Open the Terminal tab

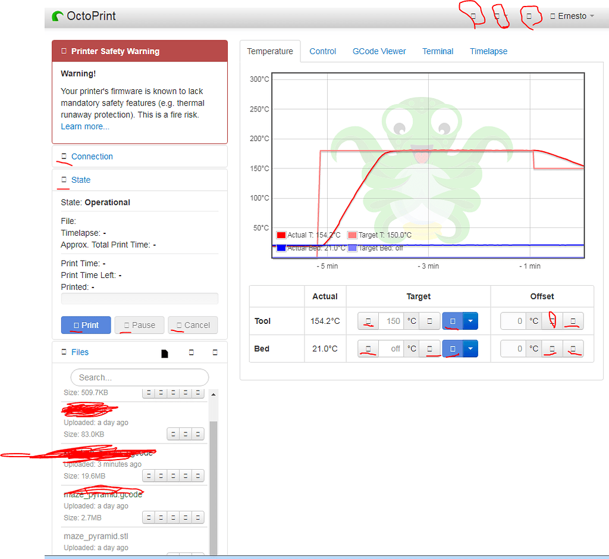pos(438,51)
